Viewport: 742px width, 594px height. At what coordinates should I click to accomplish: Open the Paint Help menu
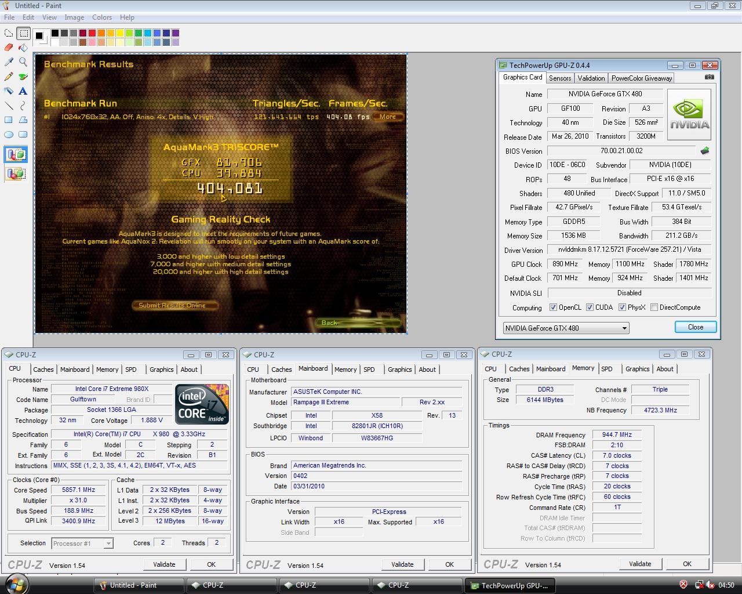click(127, 17)
